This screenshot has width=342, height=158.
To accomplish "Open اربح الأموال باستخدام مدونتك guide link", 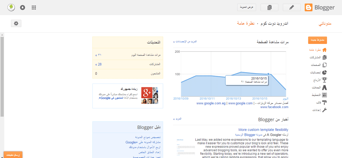I will tap(145, 147).
